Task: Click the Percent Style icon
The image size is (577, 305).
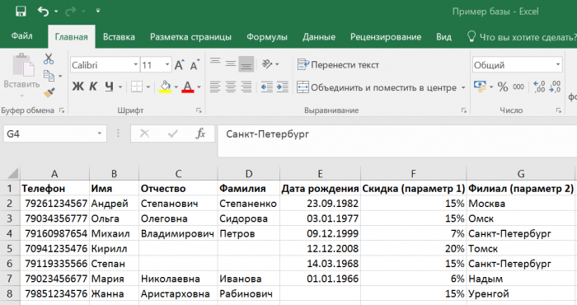Action: point(503,87)
